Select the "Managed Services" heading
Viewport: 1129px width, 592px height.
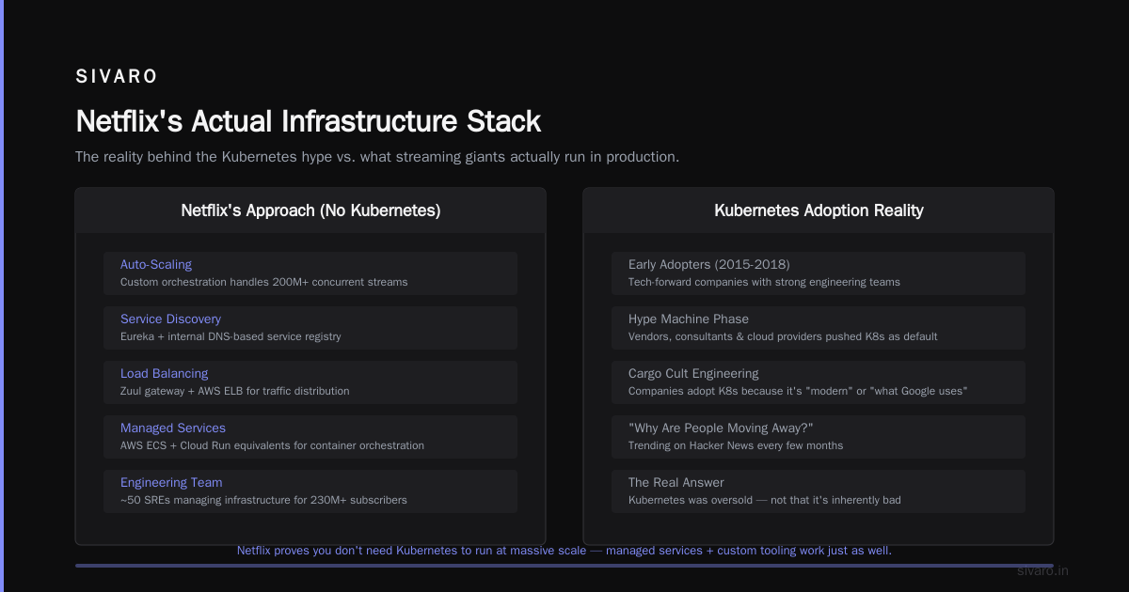(173, 428)
